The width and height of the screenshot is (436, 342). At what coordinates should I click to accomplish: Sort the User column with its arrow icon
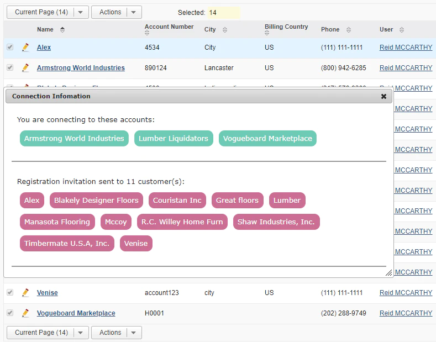coord(402,30)
